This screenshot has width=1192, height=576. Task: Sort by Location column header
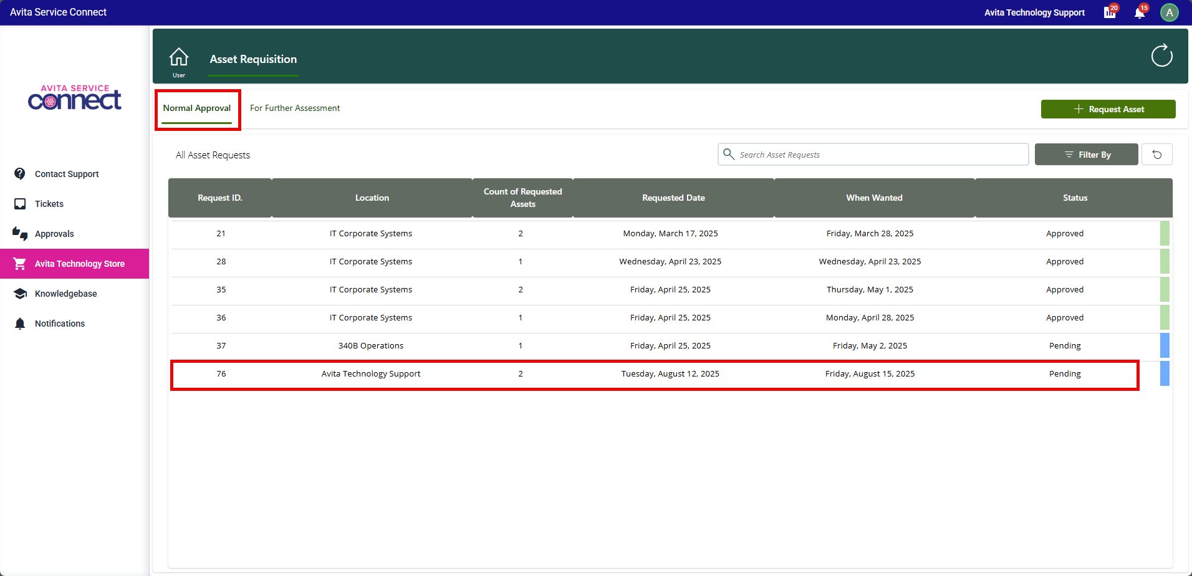(x=372, y=198)
